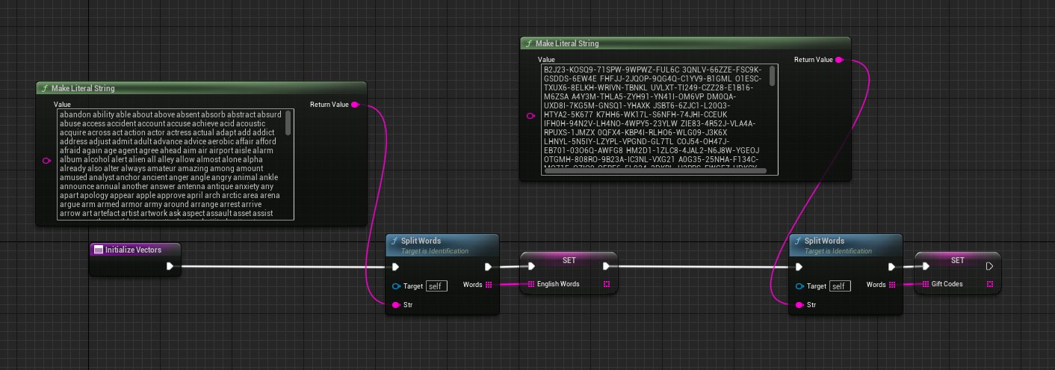
Task: Click exec output pin of SET Gift Codes
Action: 989,266
